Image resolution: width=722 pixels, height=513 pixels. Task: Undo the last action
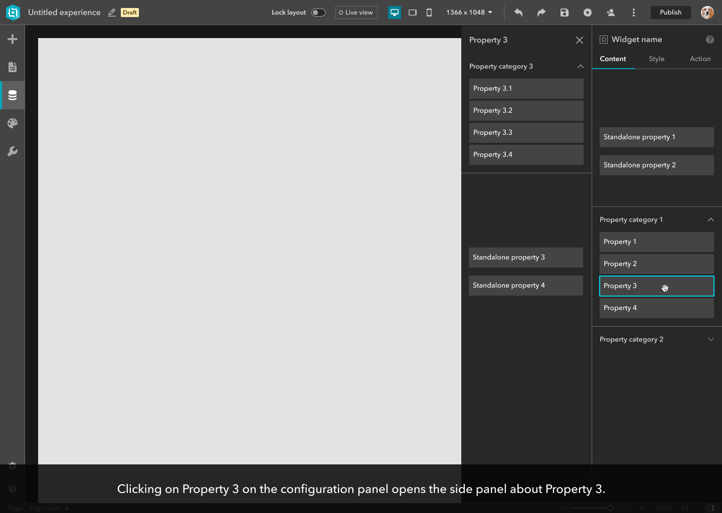click(518, 13)
